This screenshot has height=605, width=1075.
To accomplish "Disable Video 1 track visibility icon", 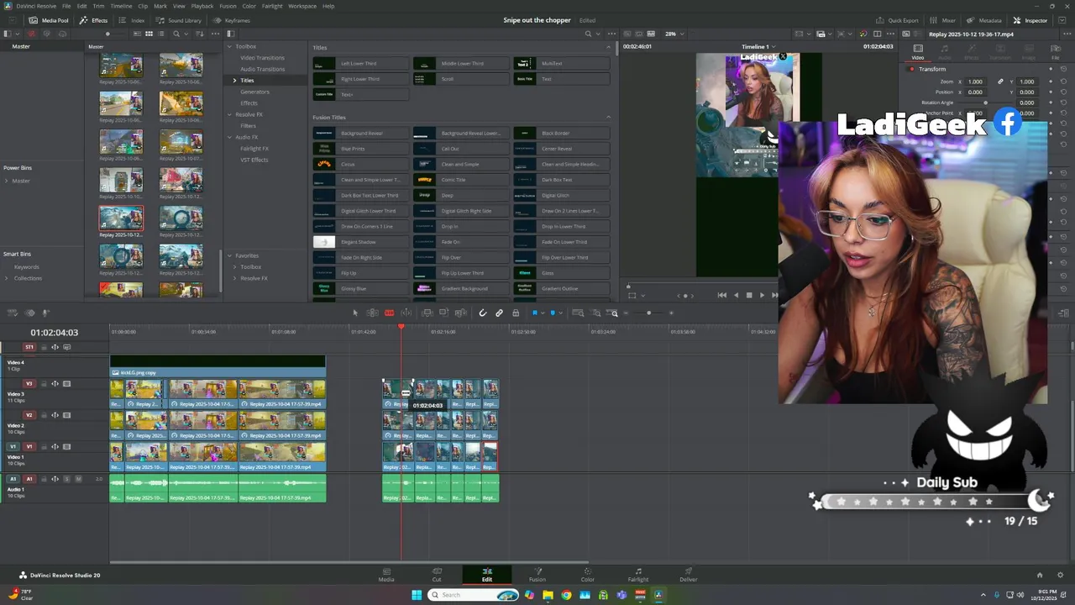I will pos(66,447).
